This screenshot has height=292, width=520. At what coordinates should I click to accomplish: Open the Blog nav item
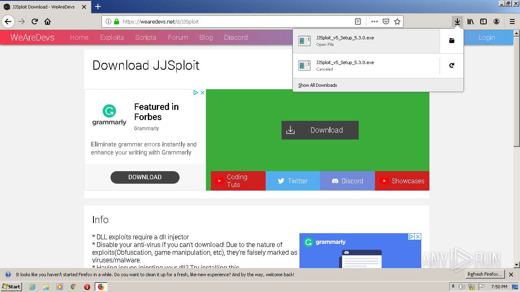pos(206,37)
